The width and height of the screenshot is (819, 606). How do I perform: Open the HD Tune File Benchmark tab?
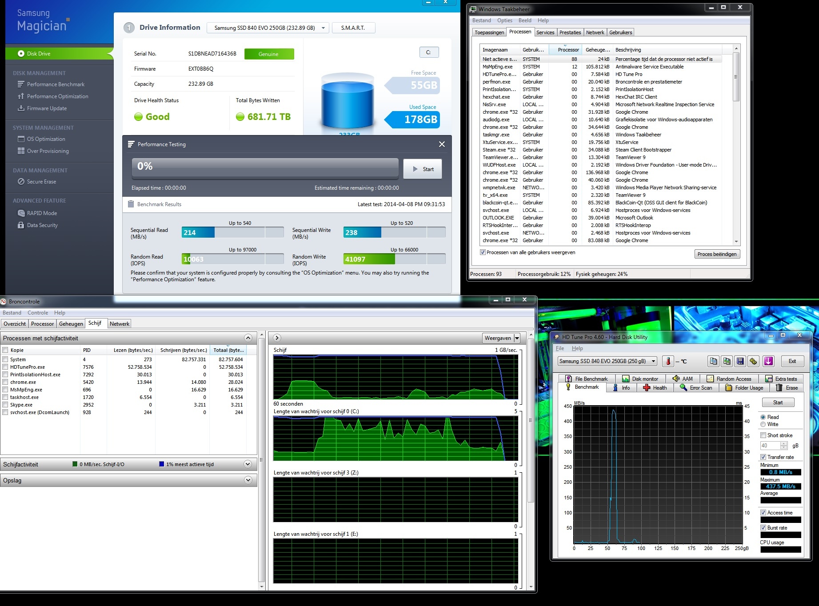pyautogui.click(x=587, y=379)
